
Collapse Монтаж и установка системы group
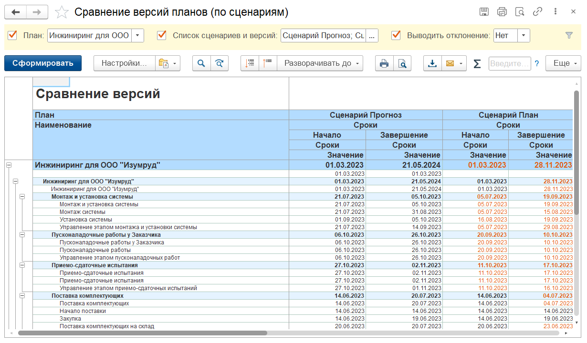pos(22,197)
